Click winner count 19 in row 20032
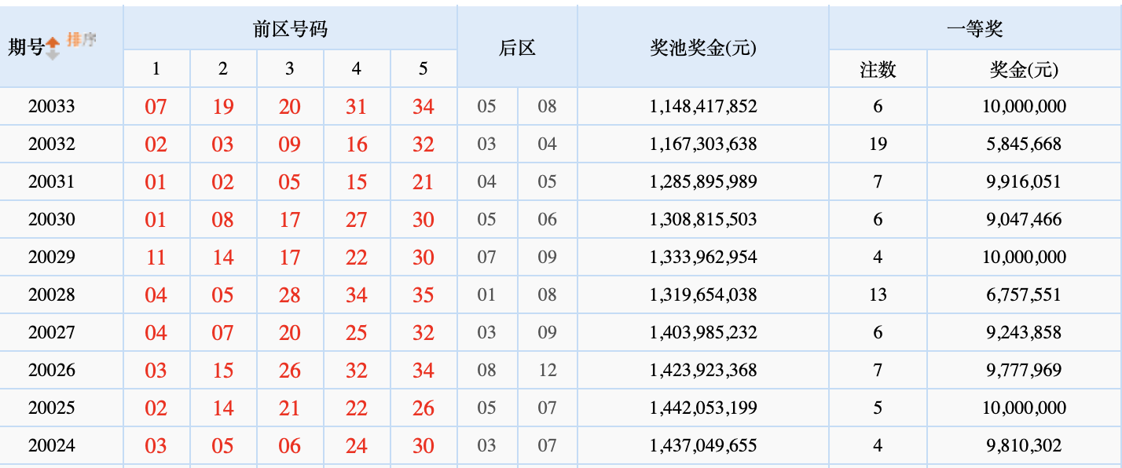This screenshot has width=1122, height=468. click(x=878, y=144)
